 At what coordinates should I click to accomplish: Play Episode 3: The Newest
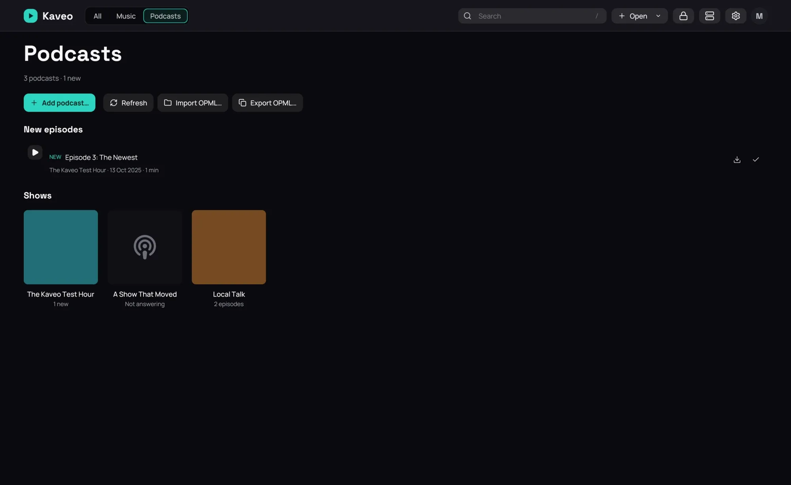pyautogui.click(x=35, y=152)
